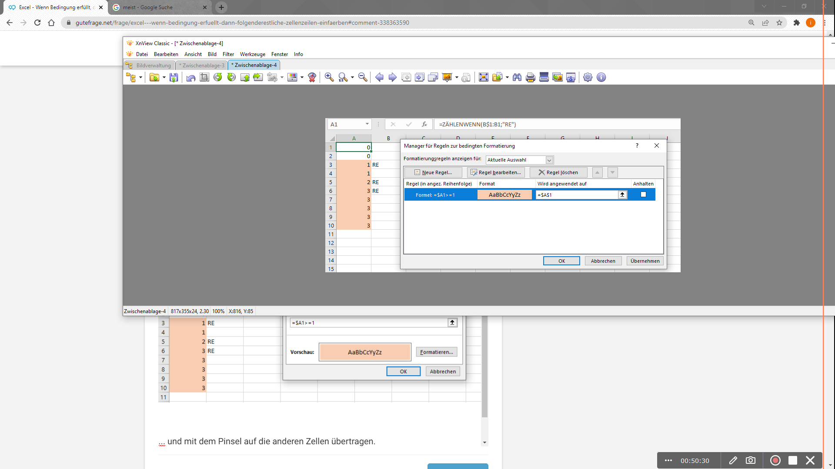
Task: Switch to the Zwischenablage-3 tab
Action: click(x=203, y=65)
